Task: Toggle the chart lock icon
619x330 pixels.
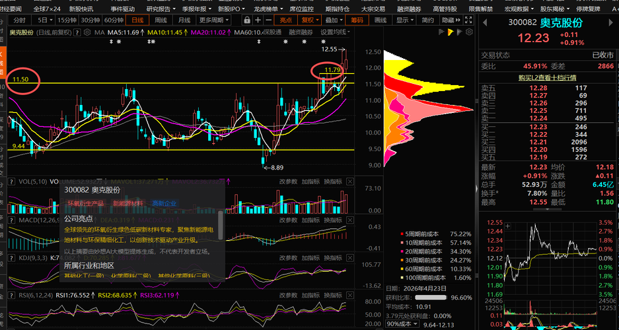Action: [247, 20]
